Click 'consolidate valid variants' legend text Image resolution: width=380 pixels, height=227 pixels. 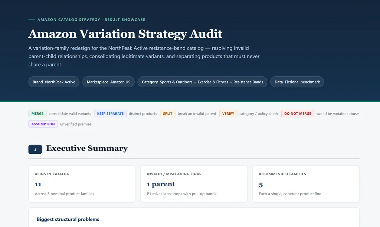70,113
